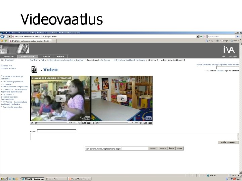Image resolution: width=242 pixels, height=181 pixels.
Task: Click the wiki search field under page links
Action: pyautogui.click(x=228, y=68)
